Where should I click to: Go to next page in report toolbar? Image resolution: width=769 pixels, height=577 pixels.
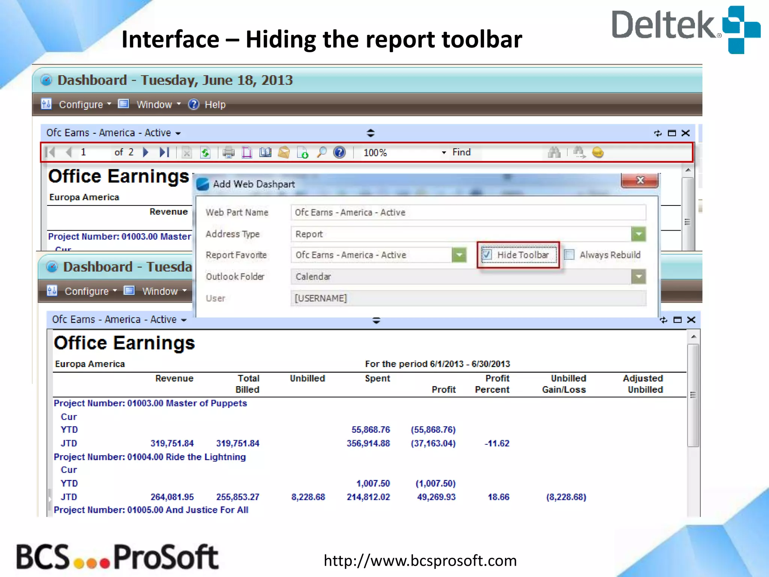(x=146, y=152)
